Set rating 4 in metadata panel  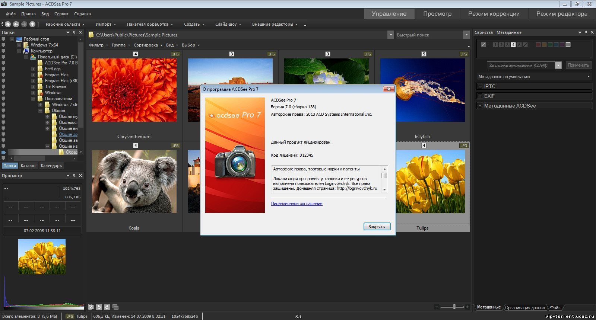pos(513,45)
